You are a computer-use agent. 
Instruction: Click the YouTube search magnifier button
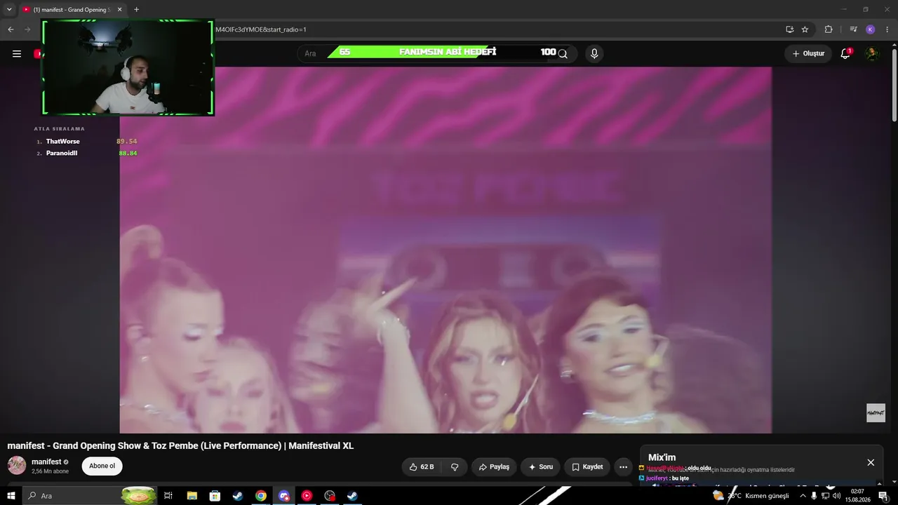click(563, 54)
